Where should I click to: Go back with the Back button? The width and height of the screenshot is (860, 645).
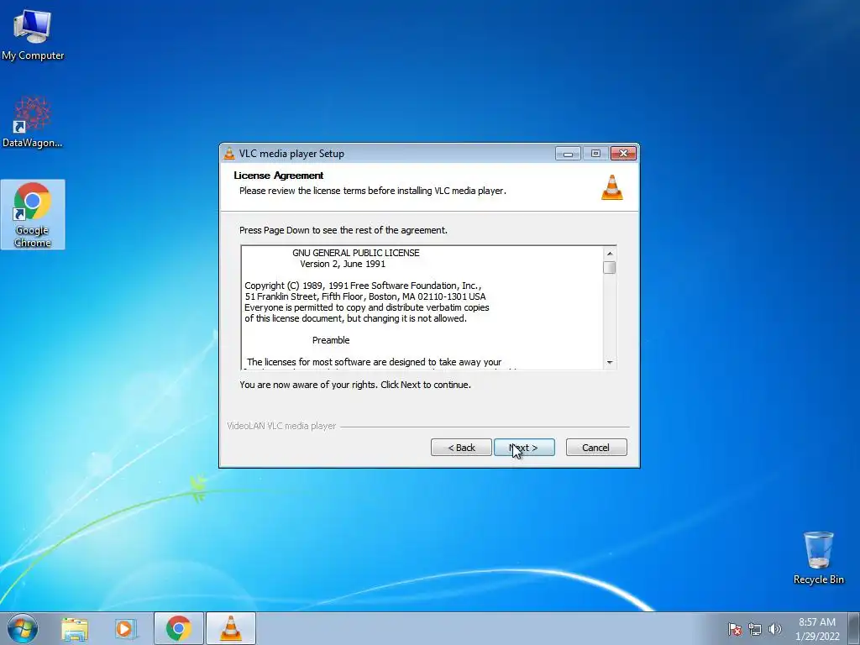461,448
